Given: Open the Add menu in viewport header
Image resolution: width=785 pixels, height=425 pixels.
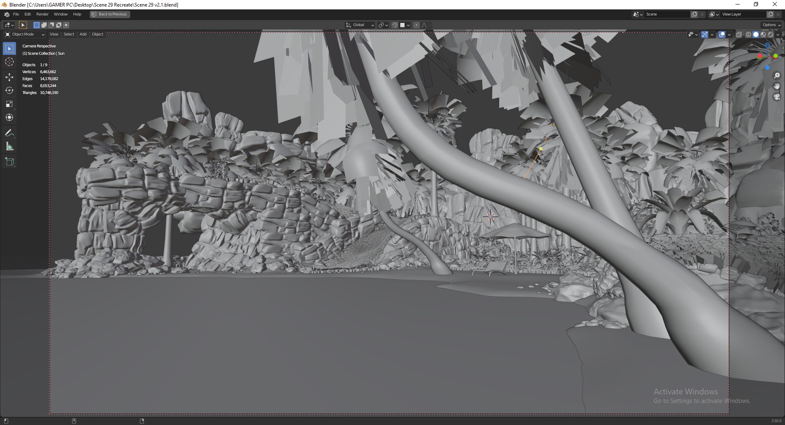Looking at the screenshot, I should (83, 34).
